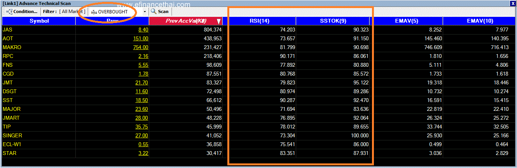The height and width of the screenshot is (168, 517).
Task: Click SST RSI value 90.287
Action: (x=287, y=100)
